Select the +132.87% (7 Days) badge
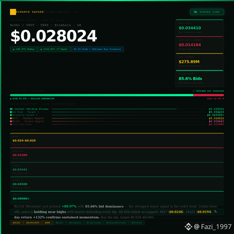This screenshot has width=234, height=234. (54, 49)
